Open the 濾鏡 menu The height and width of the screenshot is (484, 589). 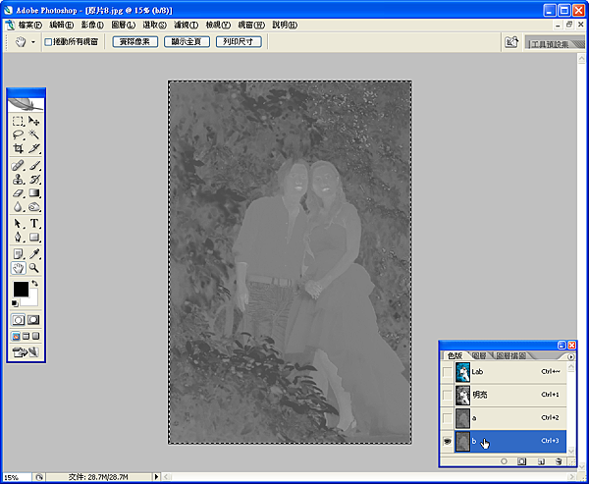(x=186, y=26)
